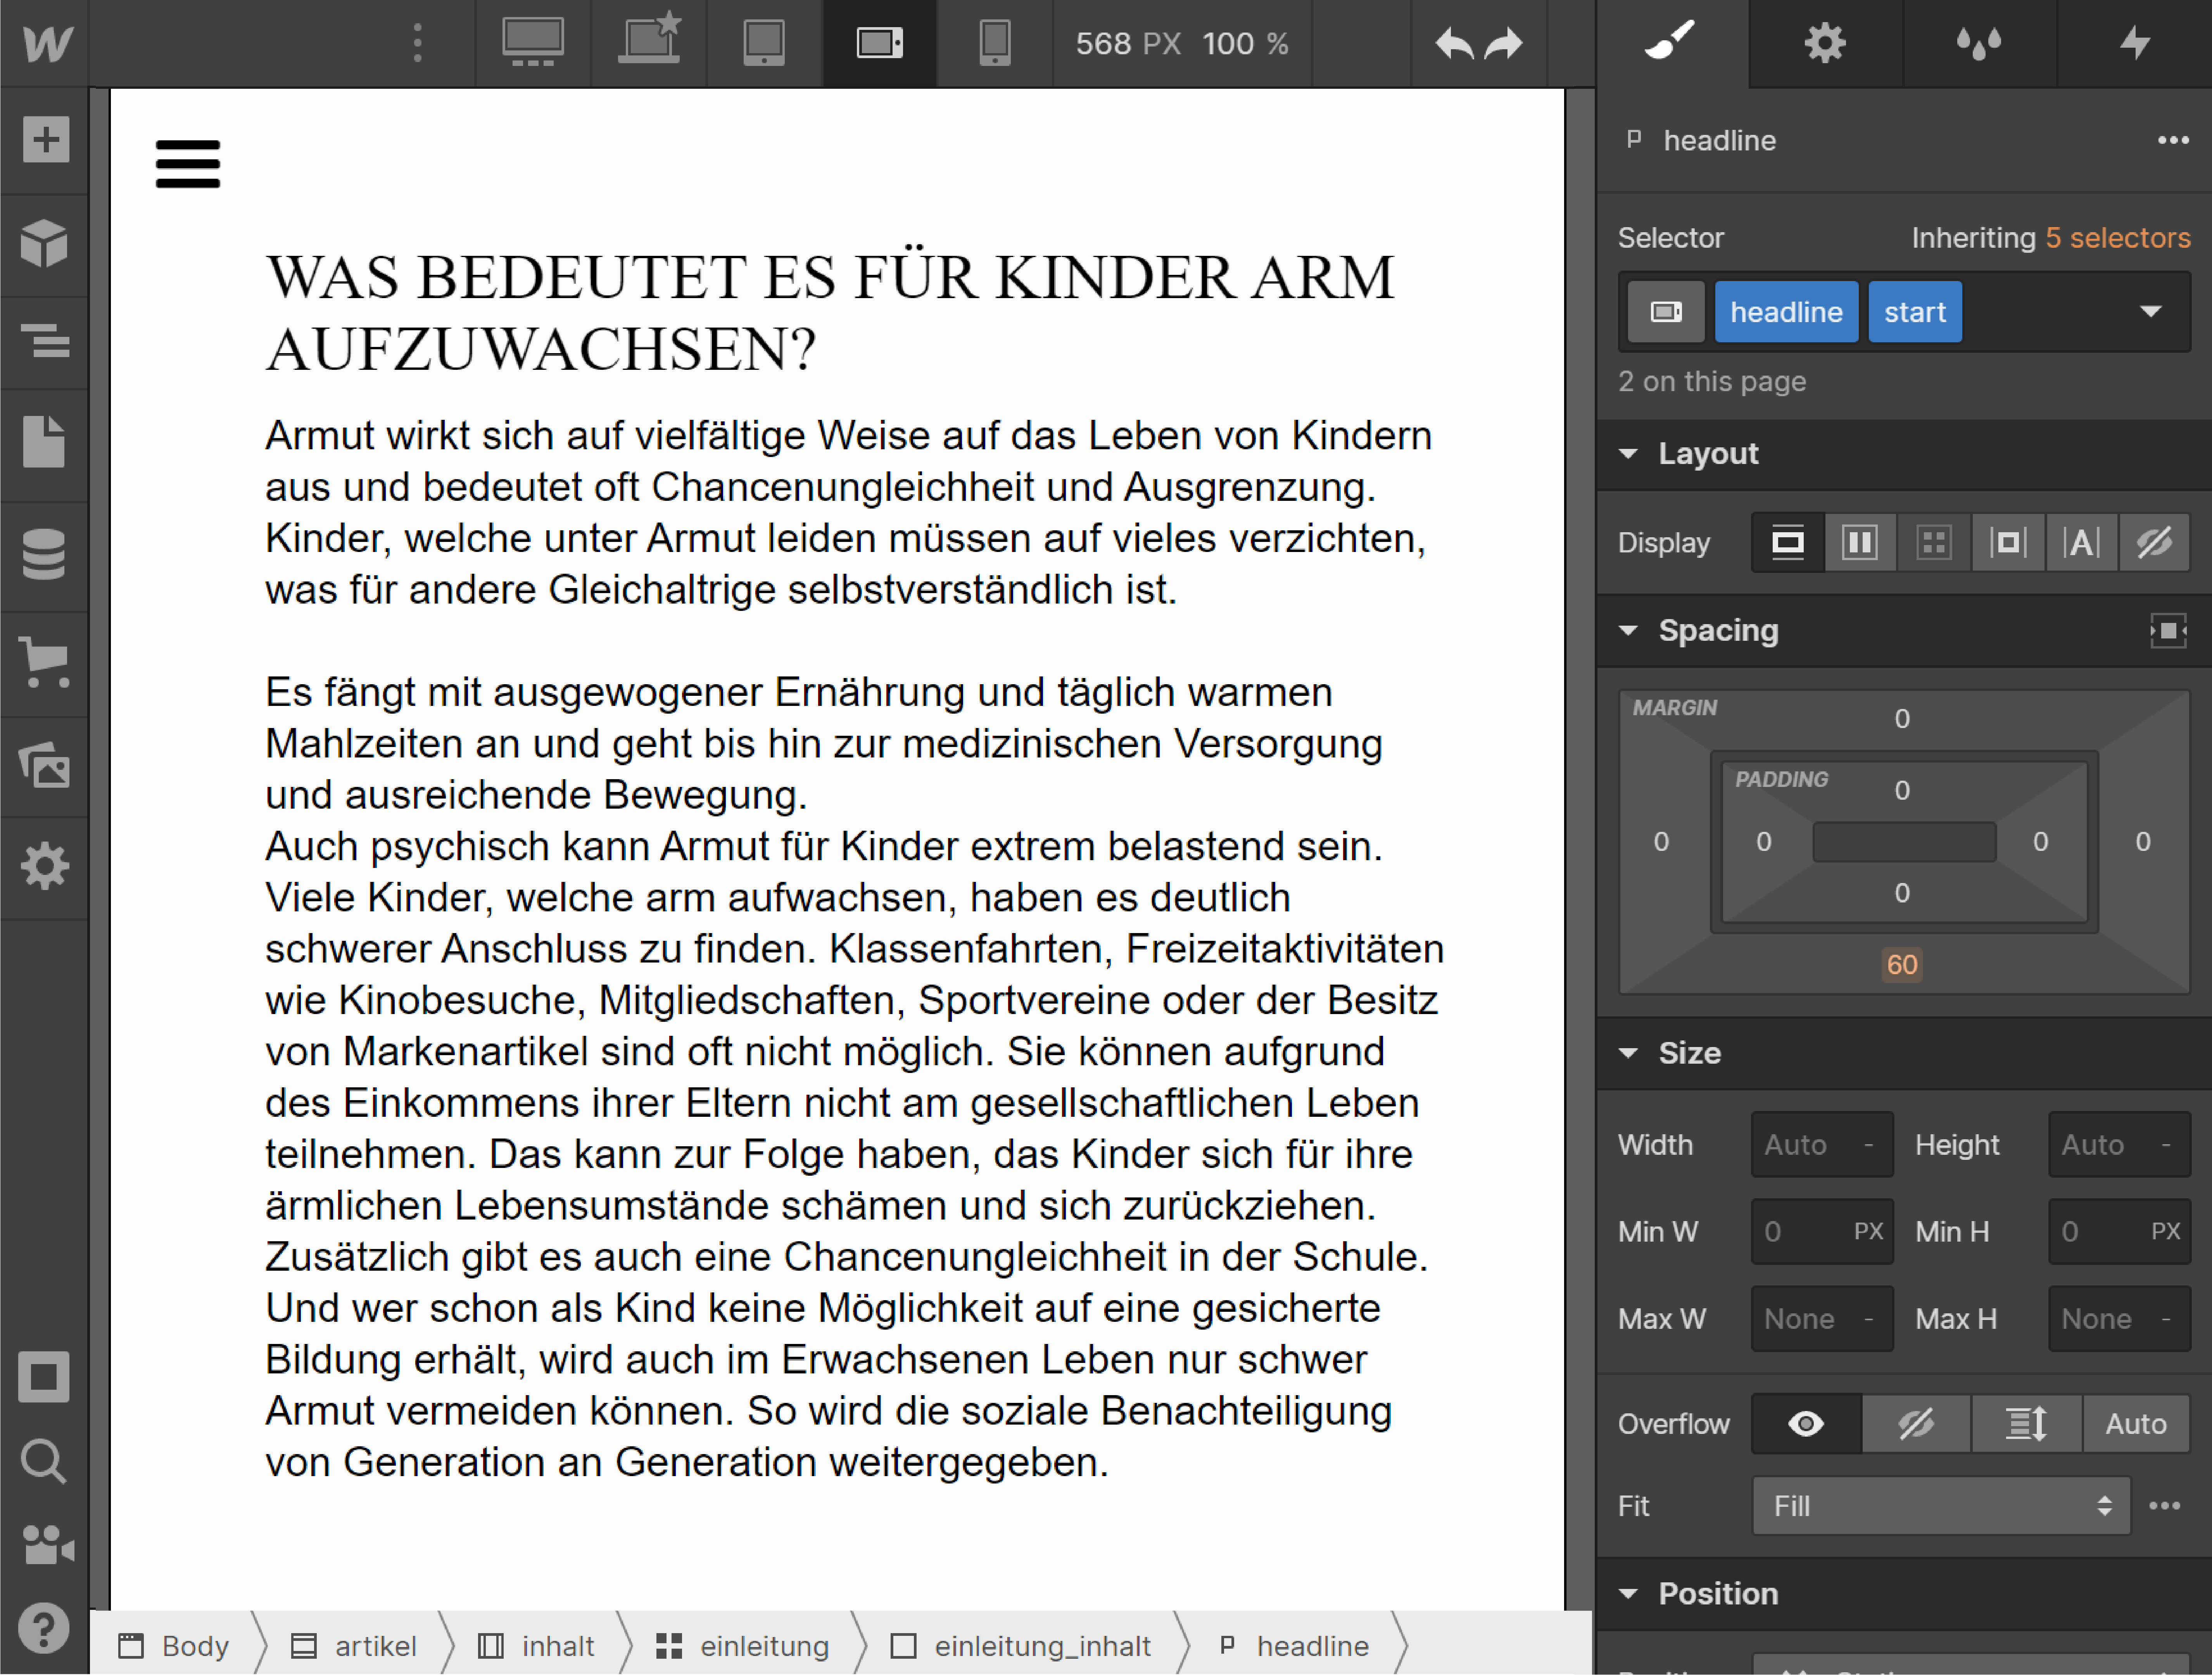The width and height of the screenshot is (2212, 1675).
Task: Set overflow to Hidden
Action: [x=1916, y=1423]
